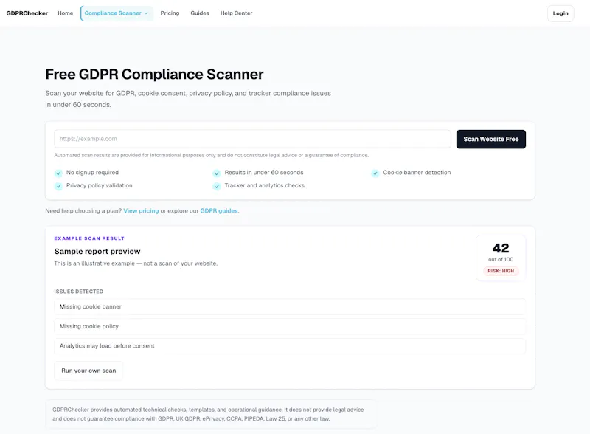Click the ISSUES DETECTED label
The height and width of the screenshot is (434, 590).
pyautogui.click(x=79, y=292)
